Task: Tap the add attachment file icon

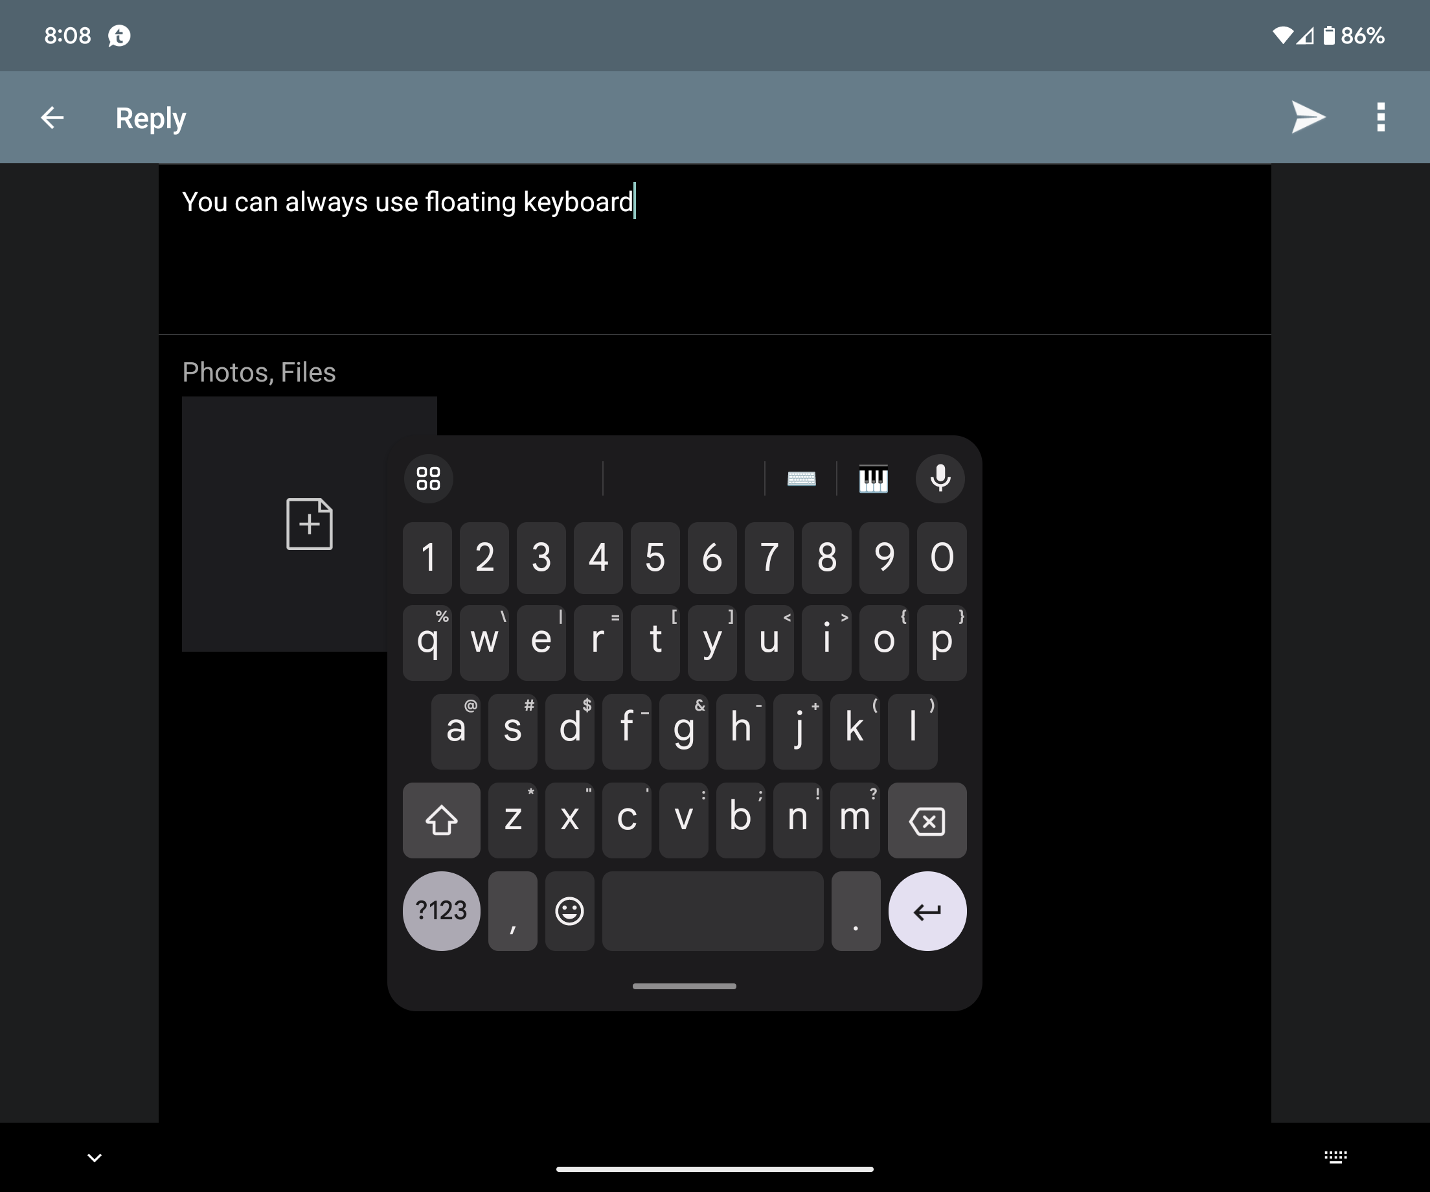Action: click(x=309, y=524)
